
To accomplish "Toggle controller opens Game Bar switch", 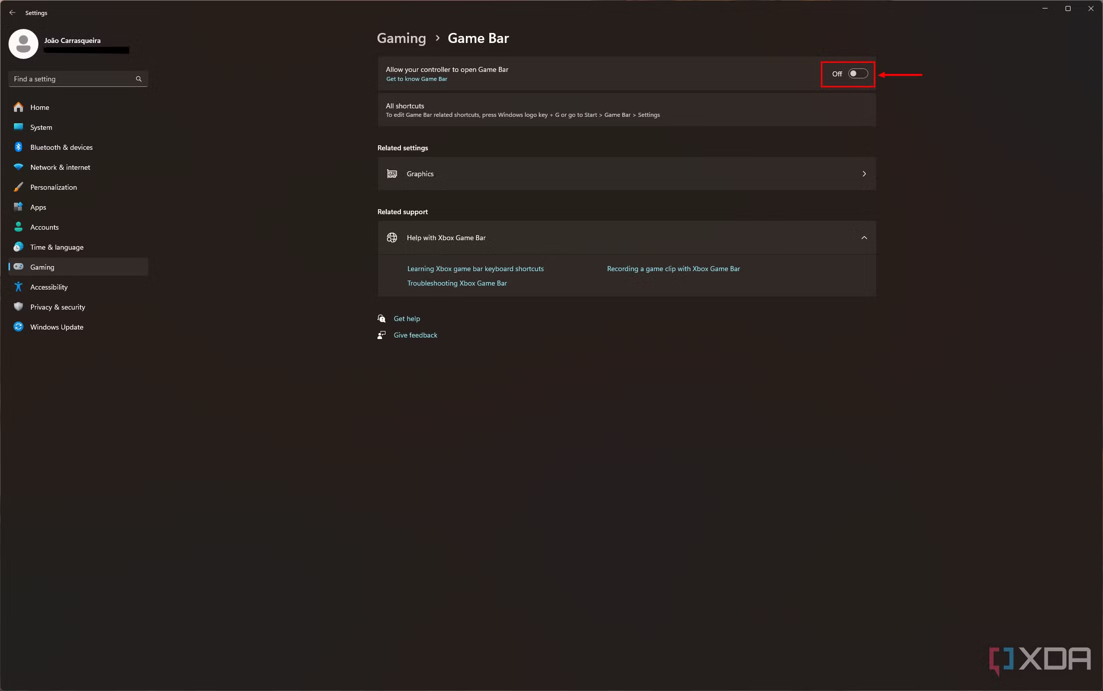I will tap(858, 73).
